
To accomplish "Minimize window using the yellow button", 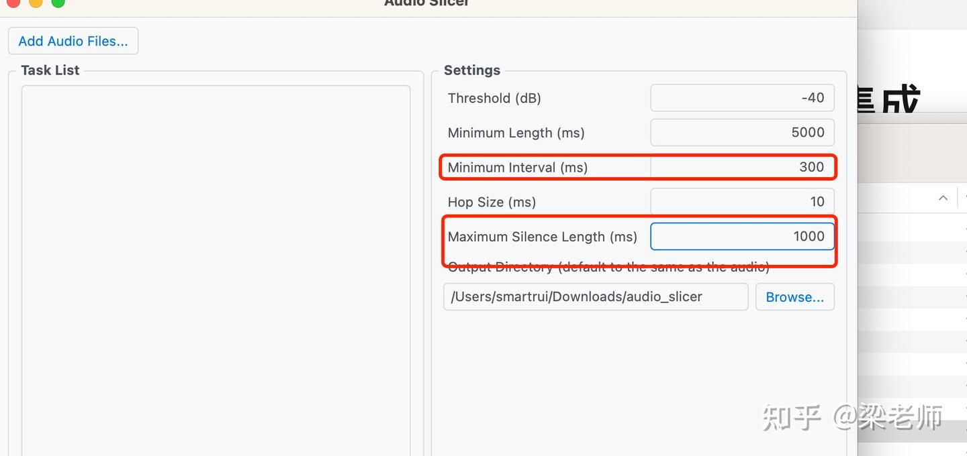I will click(36, 2).
